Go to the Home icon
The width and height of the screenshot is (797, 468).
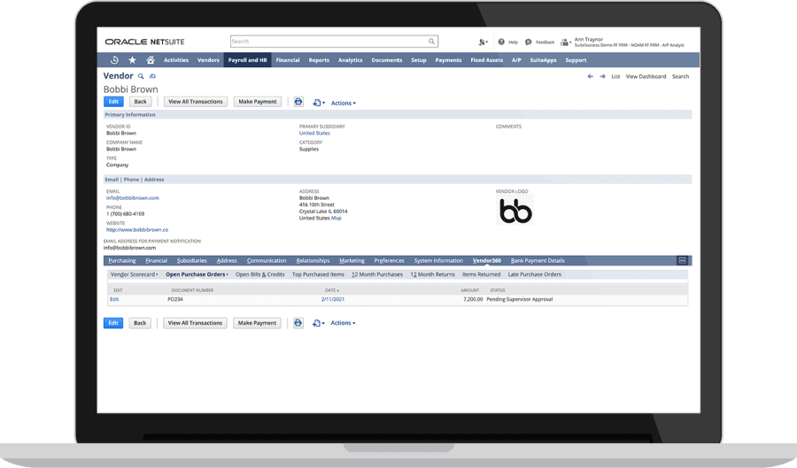tap(151, 60)
